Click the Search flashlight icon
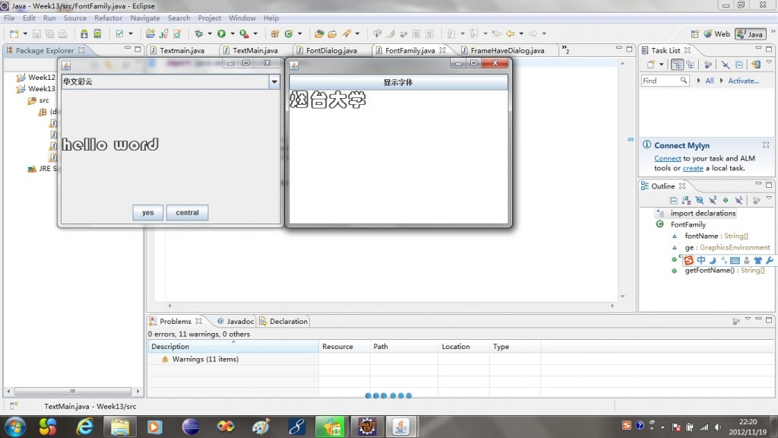 click(346, 33)
